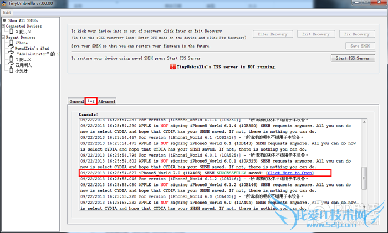Viewport: 388px width, 233px height.
Task: Collapse the Connected Devices tree node
Action: [3, 26]
